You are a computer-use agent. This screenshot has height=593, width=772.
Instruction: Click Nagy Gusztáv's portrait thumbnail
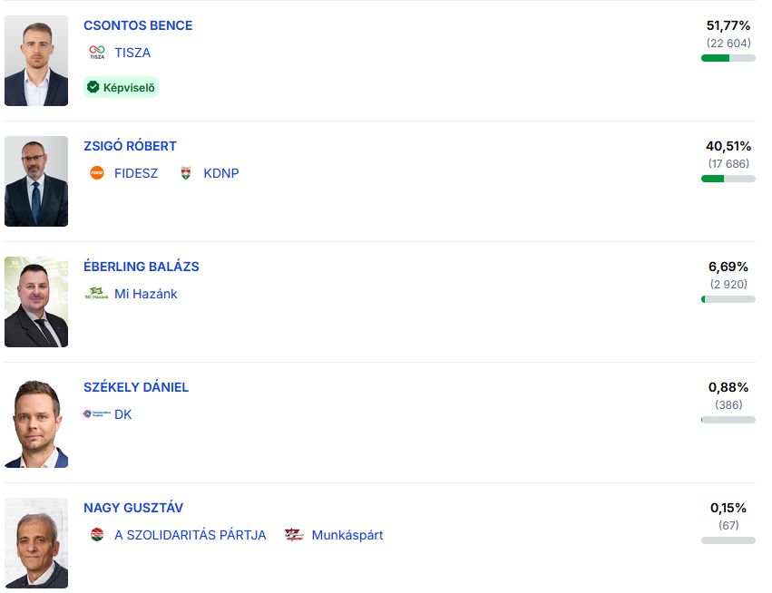36,542
